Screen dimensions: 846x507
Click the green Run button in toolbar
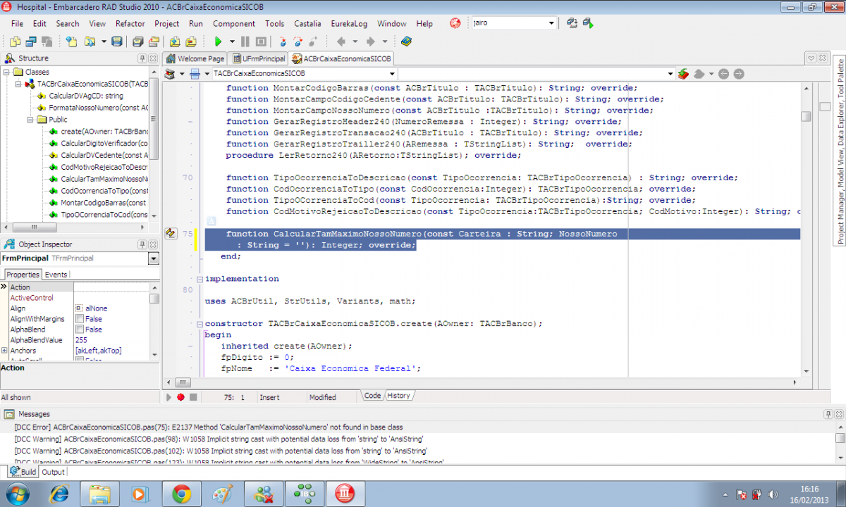[x=218, y=42]
